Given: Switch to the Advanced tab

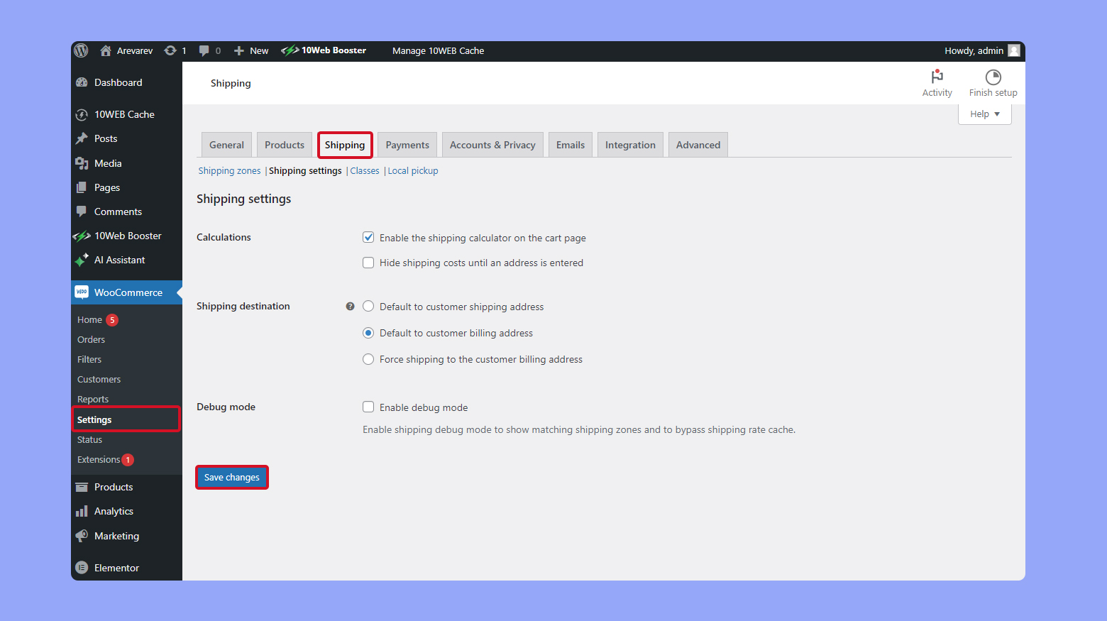Looking at the screenshot, I should 698,144.
